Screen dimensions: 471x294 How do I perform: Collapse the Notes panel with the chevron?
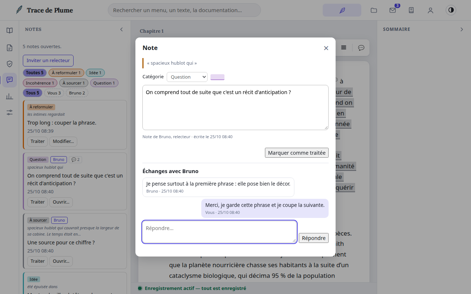pyautogui.click(x=121, y=29)
